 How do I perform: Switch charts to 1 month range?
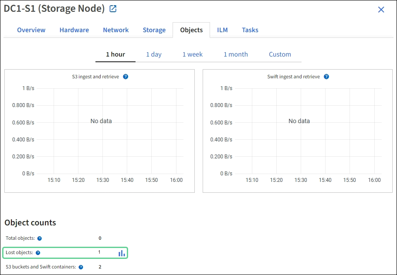coord(235,54)
